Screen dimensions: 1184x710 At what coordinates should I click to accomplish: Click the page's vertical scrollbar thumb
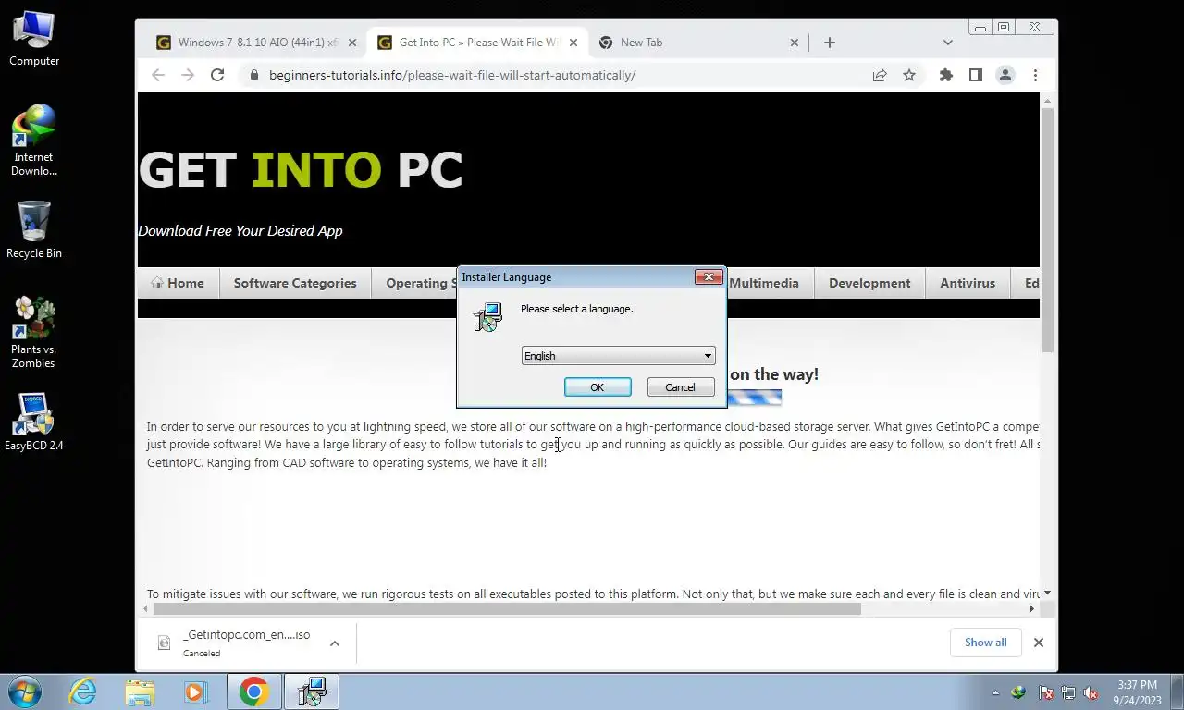point(1047,229)
